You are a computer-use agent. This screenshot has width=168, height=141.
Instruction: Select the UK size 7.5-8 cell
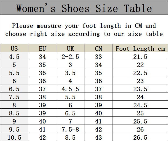tap(70, 130)
